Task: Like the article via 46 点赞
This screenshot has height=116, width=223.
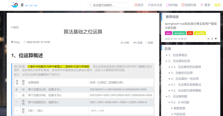Action: click(125, 43)
